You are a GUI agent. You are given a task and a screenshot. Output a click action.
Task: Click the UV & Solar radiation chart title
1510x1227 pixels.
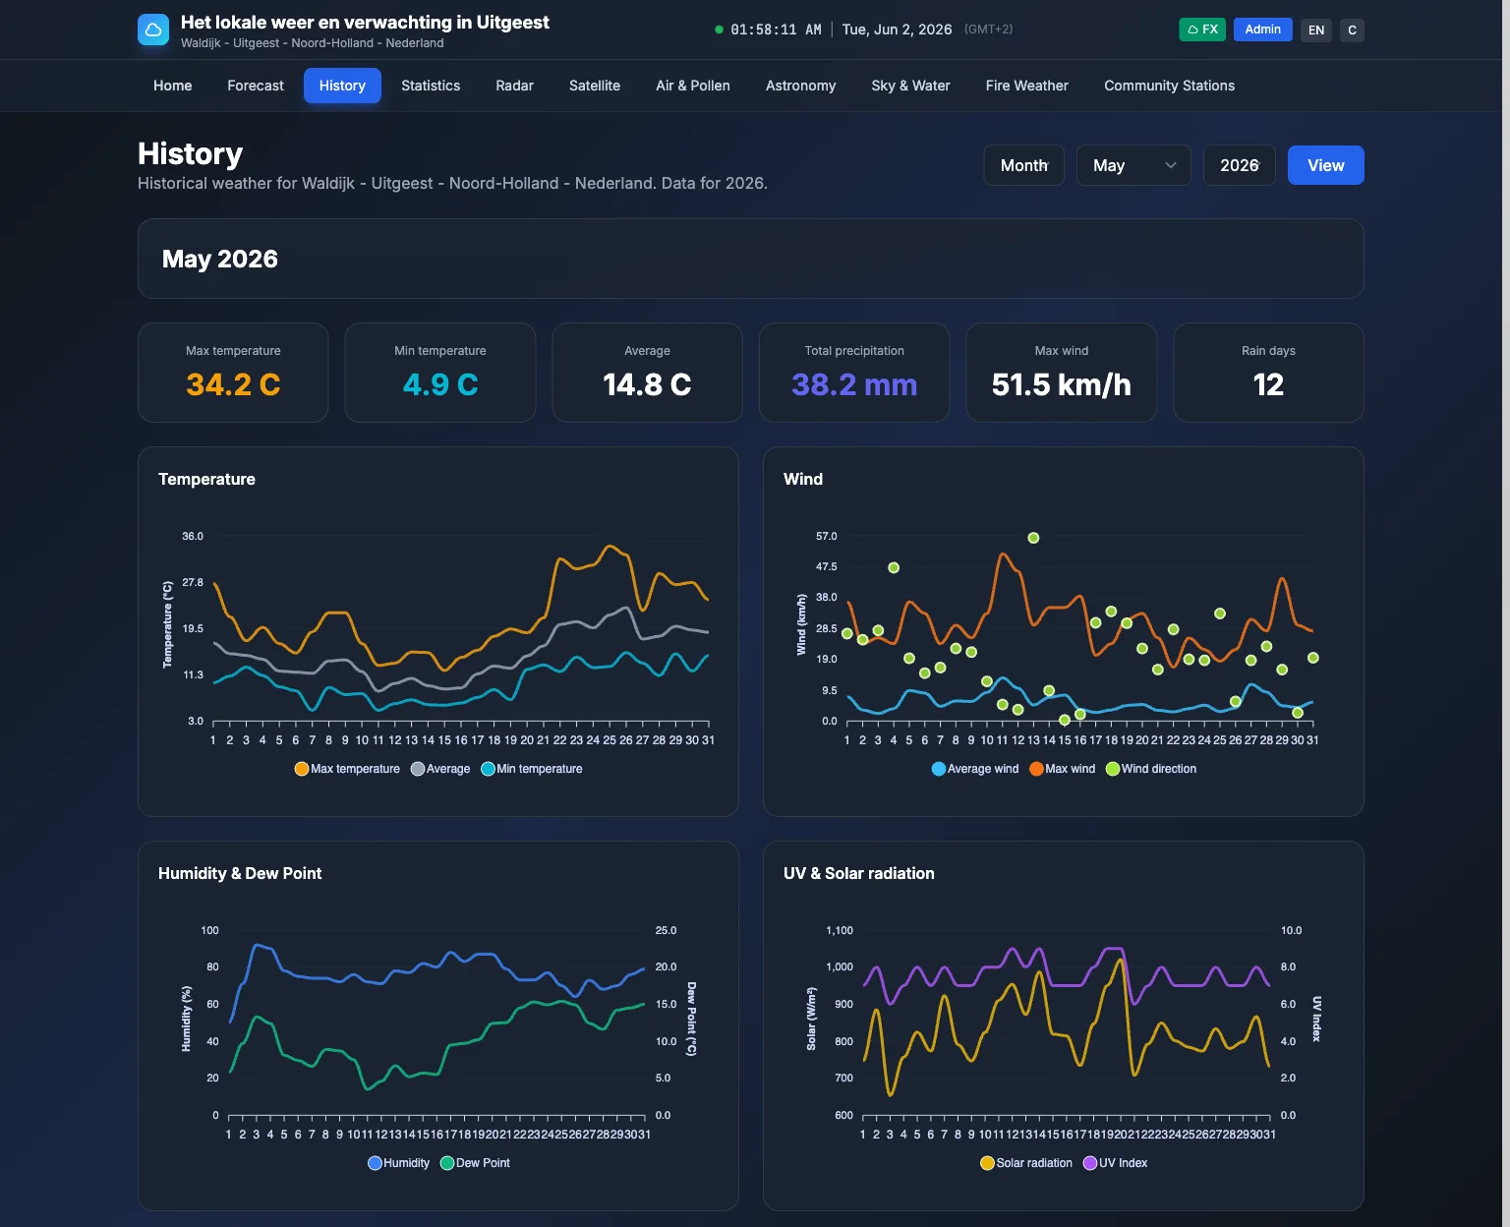pyautogui.click(x=859, y=873)
